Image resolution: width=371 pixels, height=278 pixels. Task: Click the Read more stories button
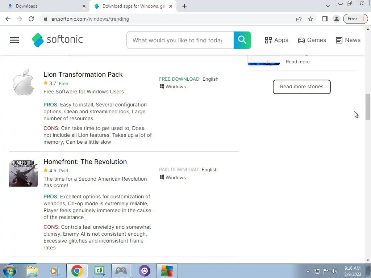pos(302,87)
